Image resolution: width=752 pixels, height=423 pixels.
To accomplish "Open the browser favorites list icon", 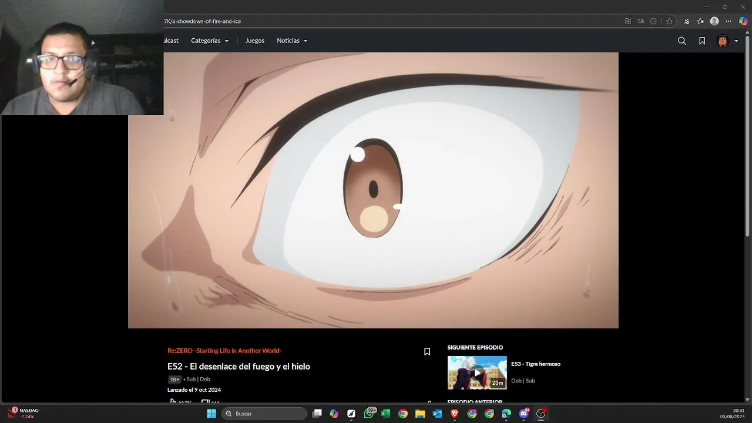I will click(700, 21).
